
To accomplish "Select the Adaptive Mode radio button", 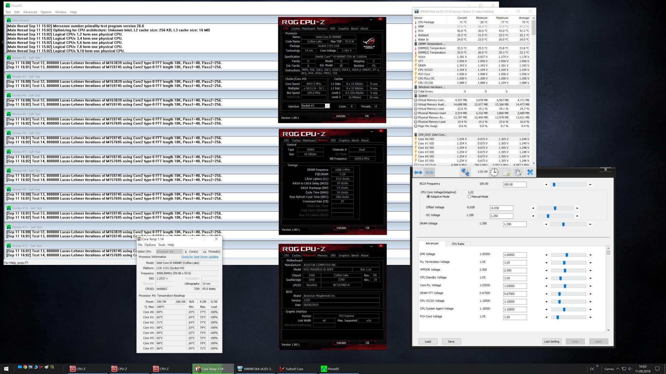I will pos(428,196).
